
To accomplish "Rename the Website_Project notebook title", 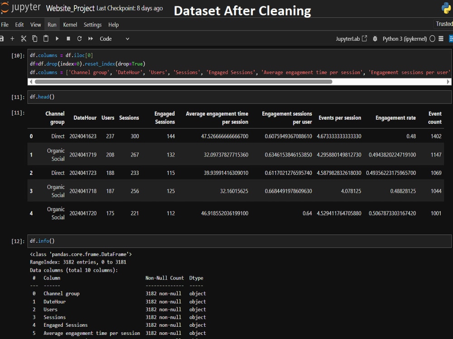I will (70, 8).
